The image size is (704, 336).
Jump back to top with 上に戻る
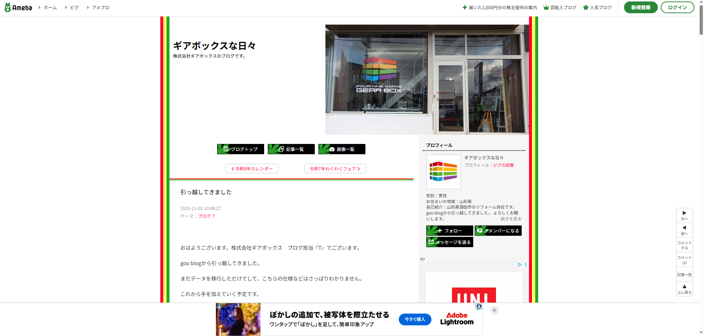pos(684,289)
